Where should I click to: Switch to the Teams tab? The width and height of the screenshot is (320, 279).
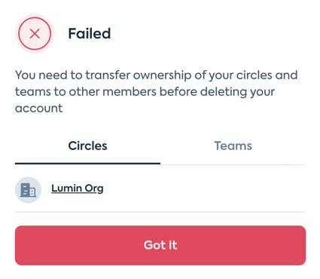pos(233,146)
